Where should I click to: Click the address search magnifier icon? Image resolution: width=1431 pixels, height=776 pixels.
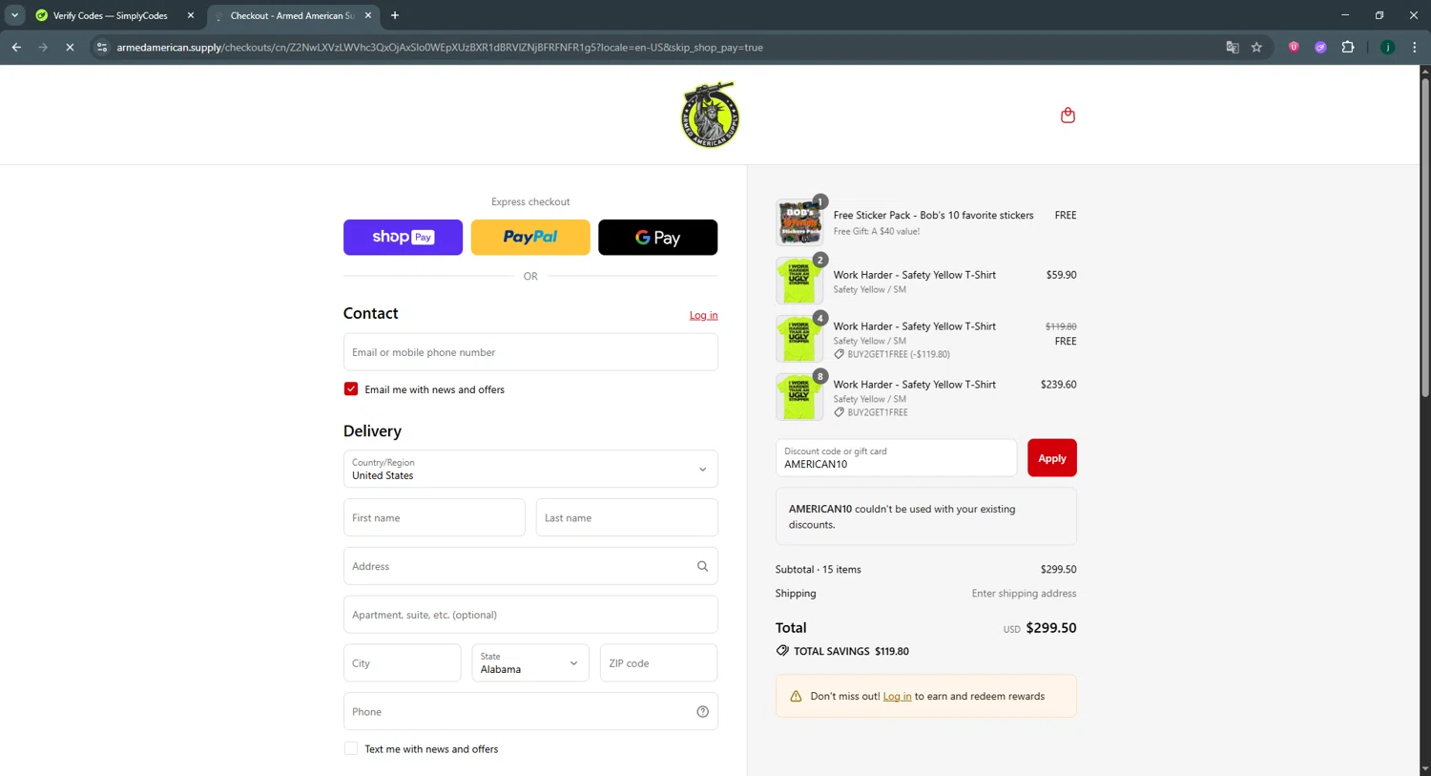702,566
